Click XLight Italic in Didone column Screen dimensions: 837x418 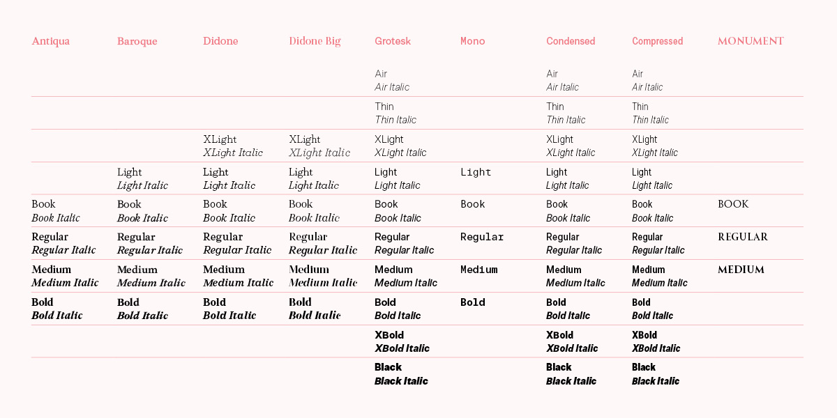point(233,153)
